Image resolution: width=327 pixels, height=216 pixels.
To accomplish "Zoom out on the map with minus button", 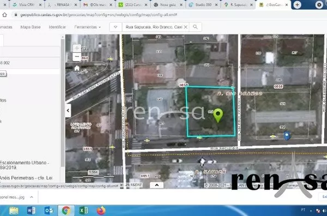I will [x=77, y=57].
